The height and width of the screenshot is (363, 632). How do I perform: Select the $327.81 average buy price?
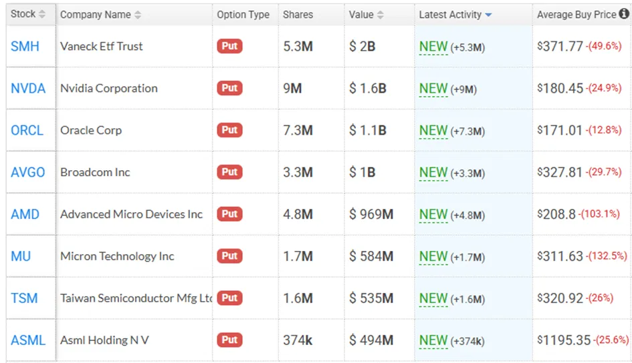560,172
